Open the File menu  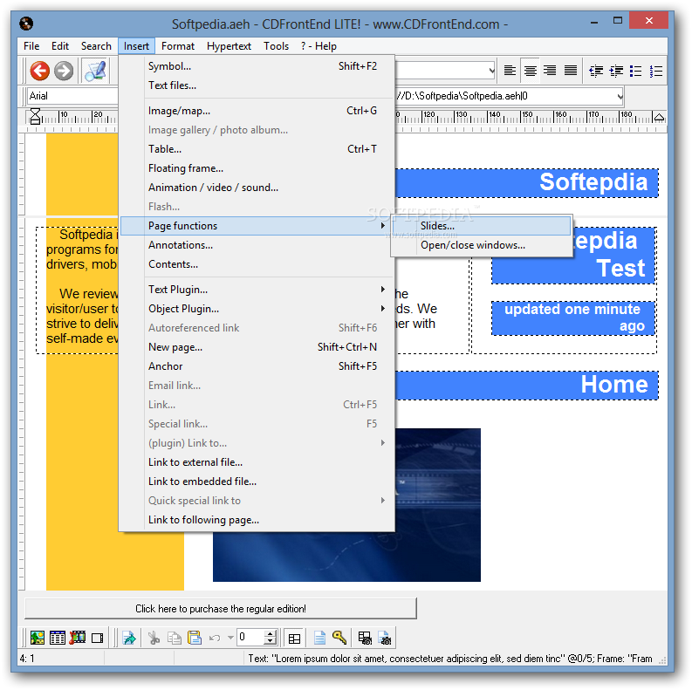pyautogui.click(x=31, y=46)
